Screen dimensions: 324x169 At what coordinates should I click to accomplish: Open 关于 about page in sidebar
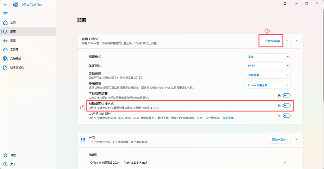click(x=13, y=164)
